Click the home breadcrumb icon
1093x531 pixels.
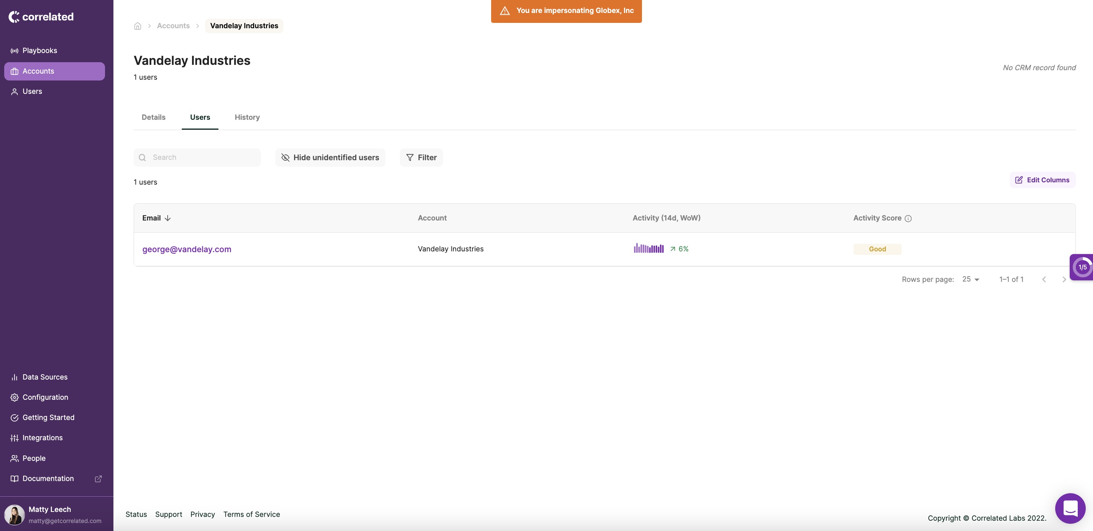point(137,26)
